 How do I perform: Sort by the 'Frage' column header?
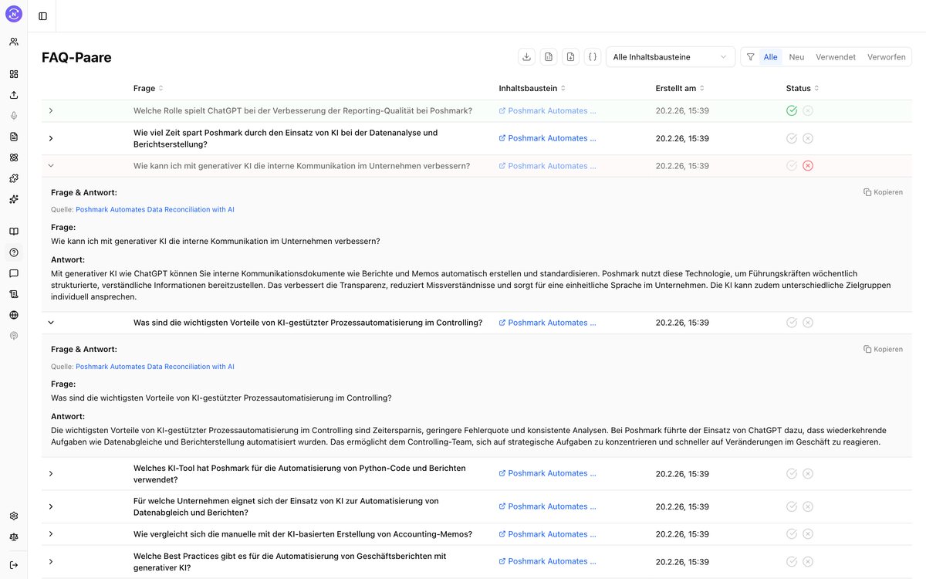tap(148, 89)
